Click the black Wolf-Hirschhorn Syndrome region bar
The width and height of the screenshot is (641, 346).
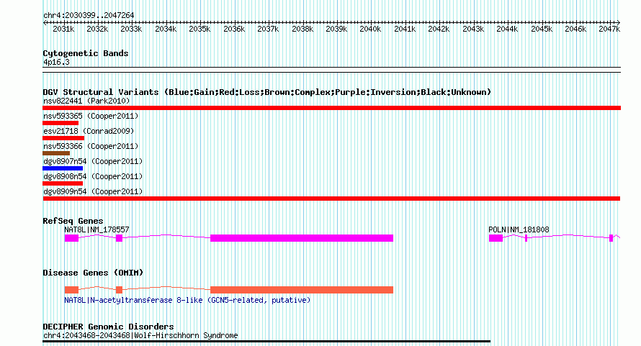coord(266,341)
